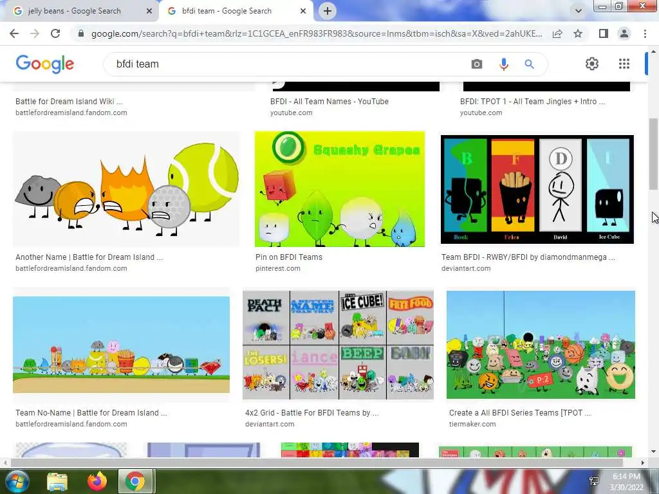The width and height of the screenshot is (659, 494).
Task: Click the Google logo
Action: [x=45, y=64]
